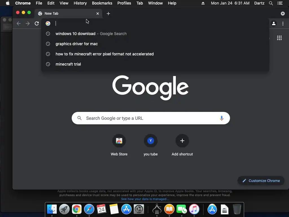Open the Help menu
The height and width of the screenshot is (217, 289).
click(x=172, y=3)
